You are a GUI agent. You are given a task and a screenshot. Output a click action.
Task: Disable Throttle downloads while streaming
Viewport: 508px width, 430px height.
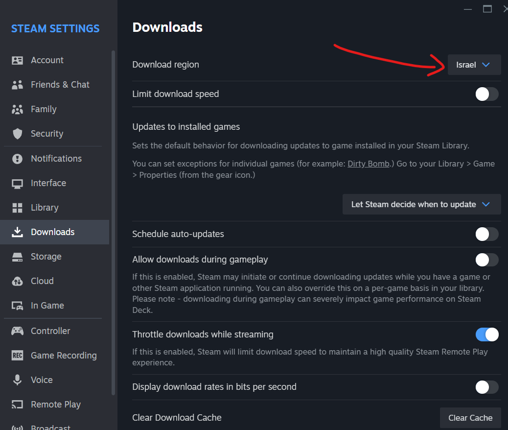tap(486, 334)
